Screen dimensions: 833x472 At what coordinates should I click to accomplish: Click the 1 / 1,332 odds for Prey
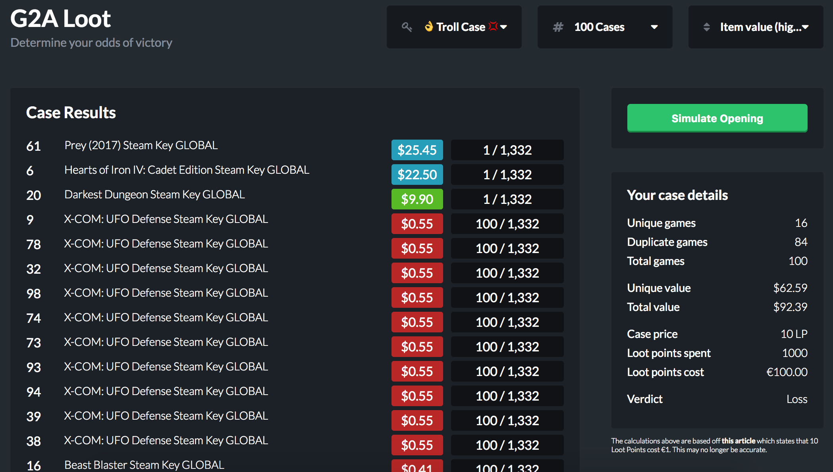point(507,150)
